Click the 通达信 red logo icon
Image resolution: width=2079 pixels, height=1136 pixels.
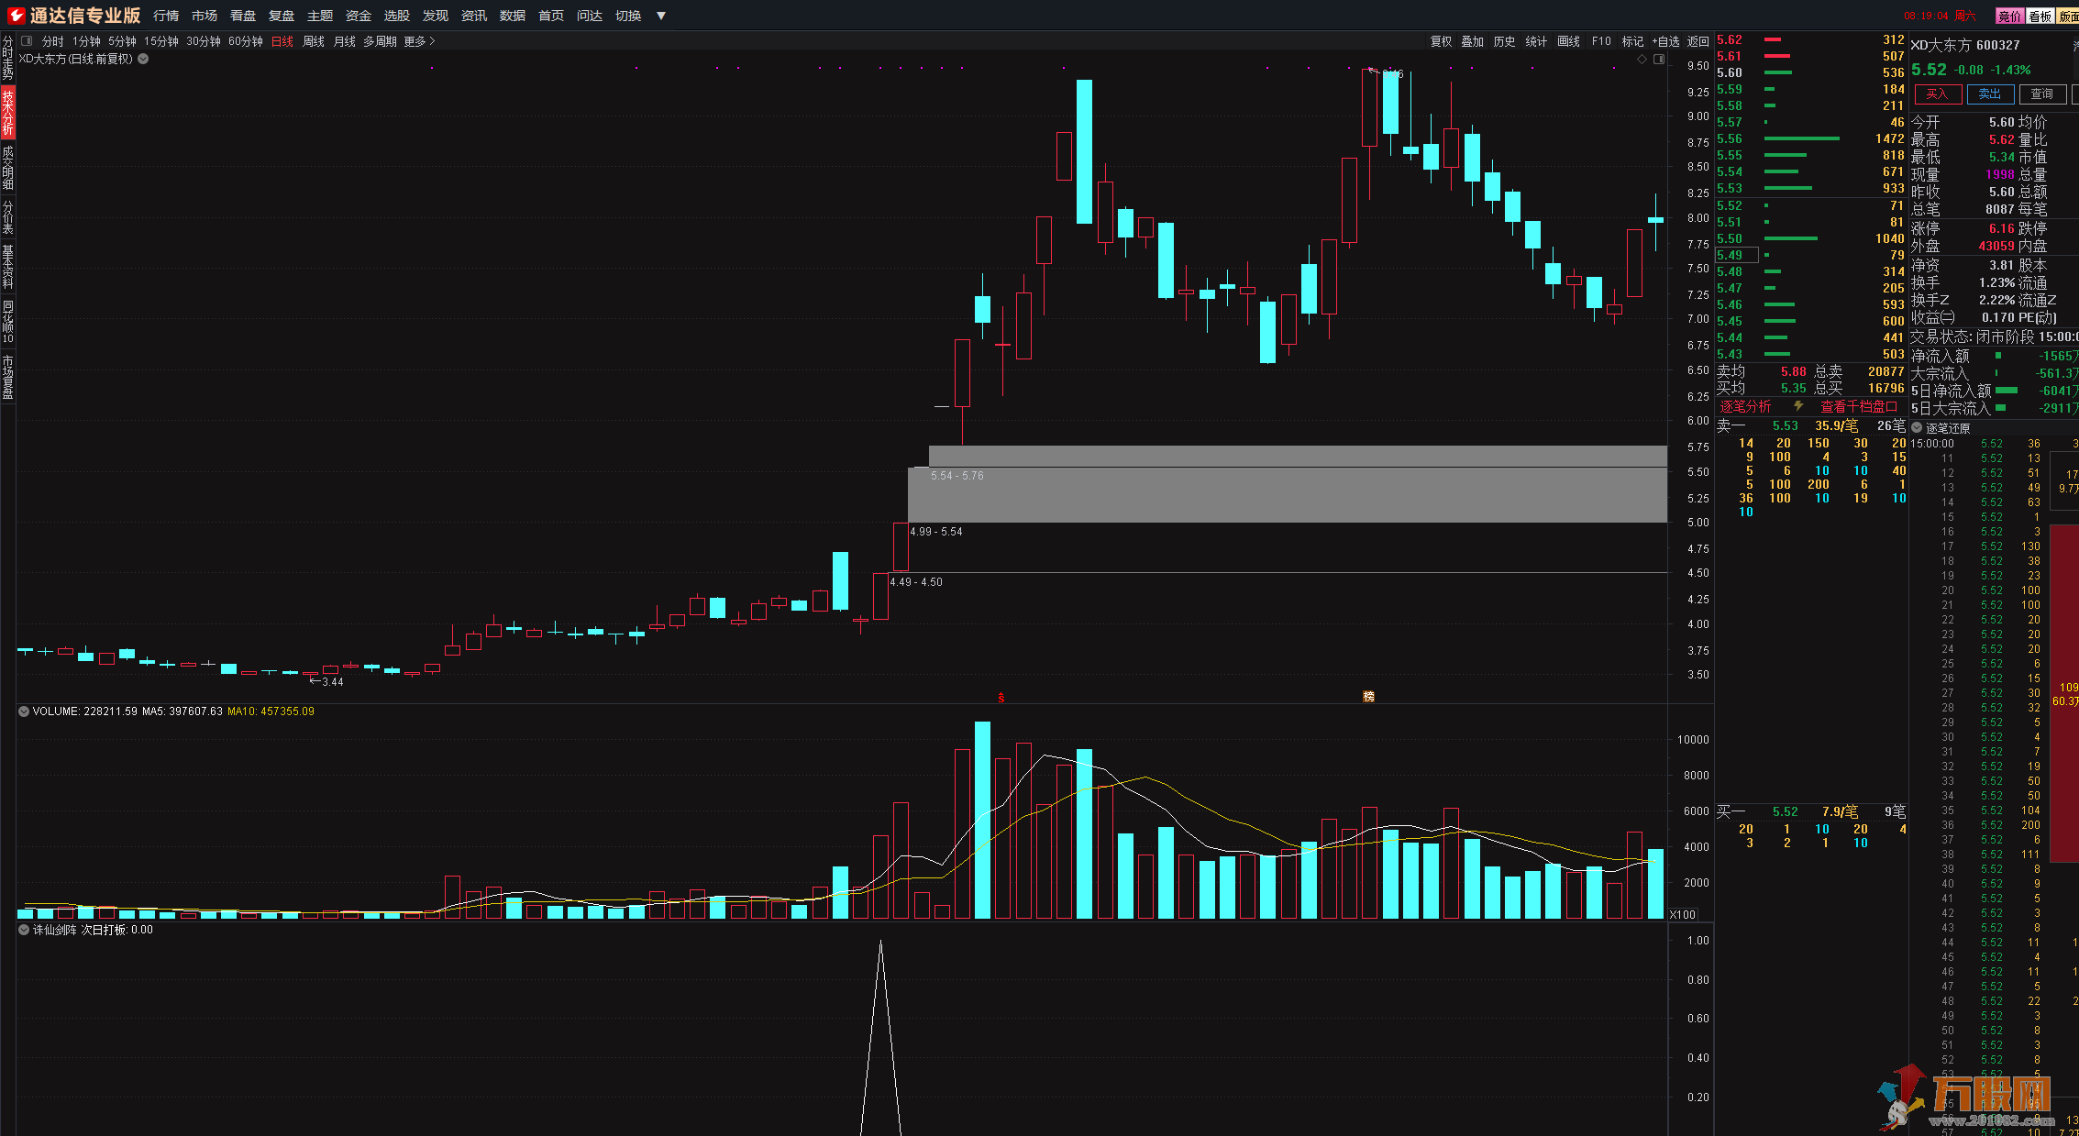click(x=16, y=15)
